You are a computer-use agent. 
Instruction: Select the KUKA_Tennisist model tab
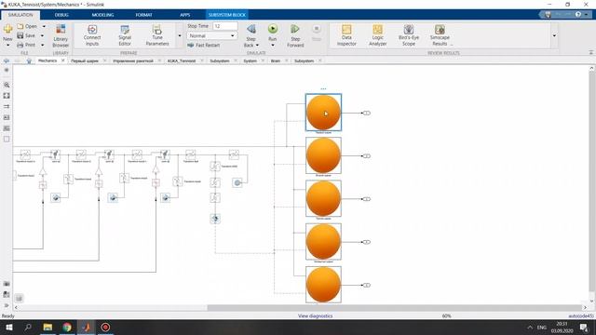coord(182,60)
